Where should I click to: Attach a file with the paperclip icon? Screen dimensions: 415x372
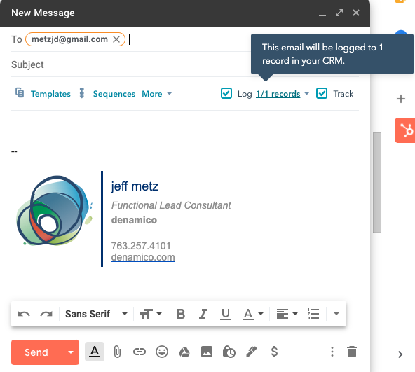pyautogui.click(x=117, y=352)
